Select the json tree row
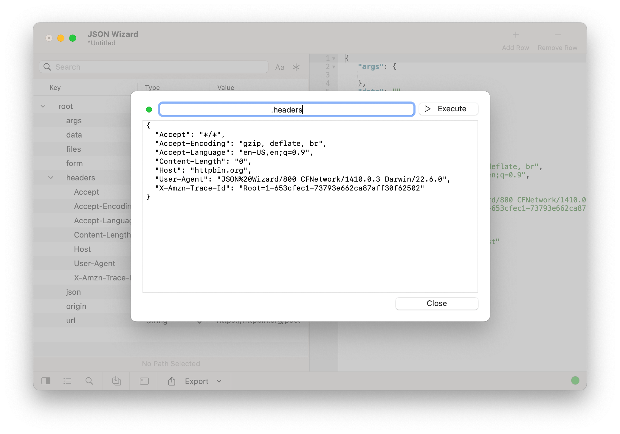The width and height of the screenshot is (620, 434). tap(73, 292)
